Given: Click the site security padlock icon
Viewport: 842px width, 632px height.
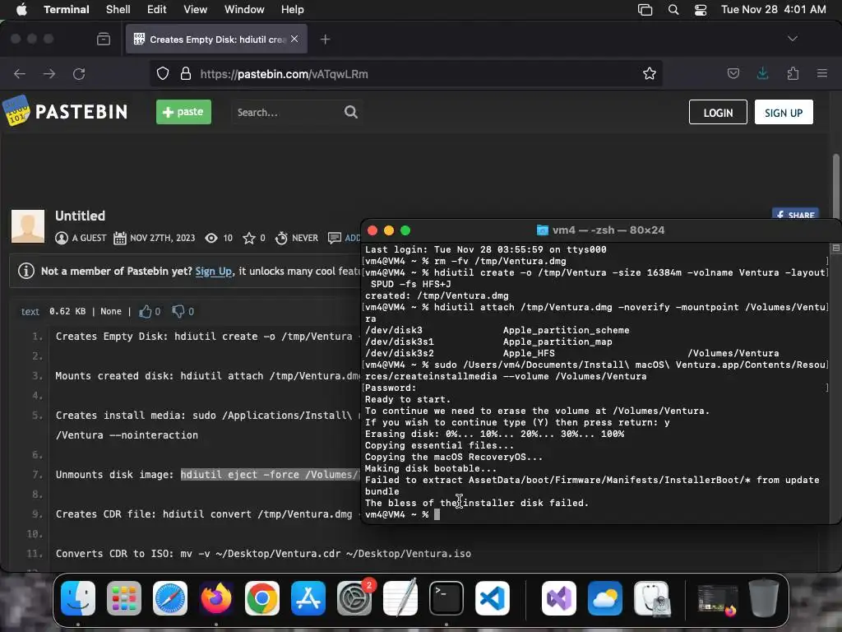Looking at the screenshot, I should 186,73.
